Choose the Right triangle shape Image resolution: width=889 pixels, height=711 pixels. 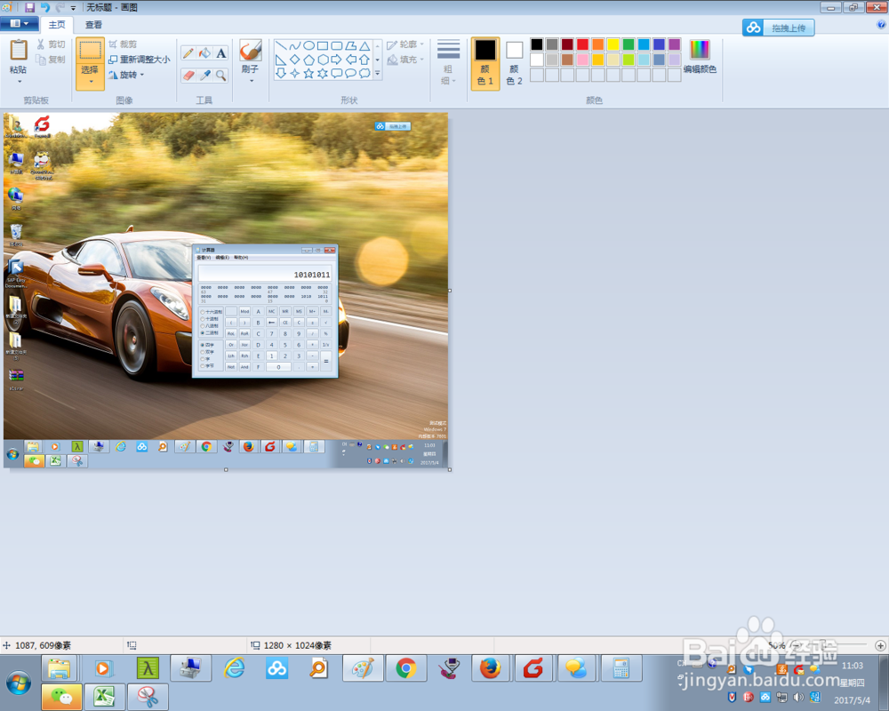pyautogui.click(x=281, y=60)
